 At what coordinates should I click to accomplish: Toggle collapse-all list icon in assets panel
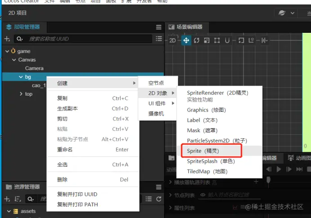click(x=149, y=199)
